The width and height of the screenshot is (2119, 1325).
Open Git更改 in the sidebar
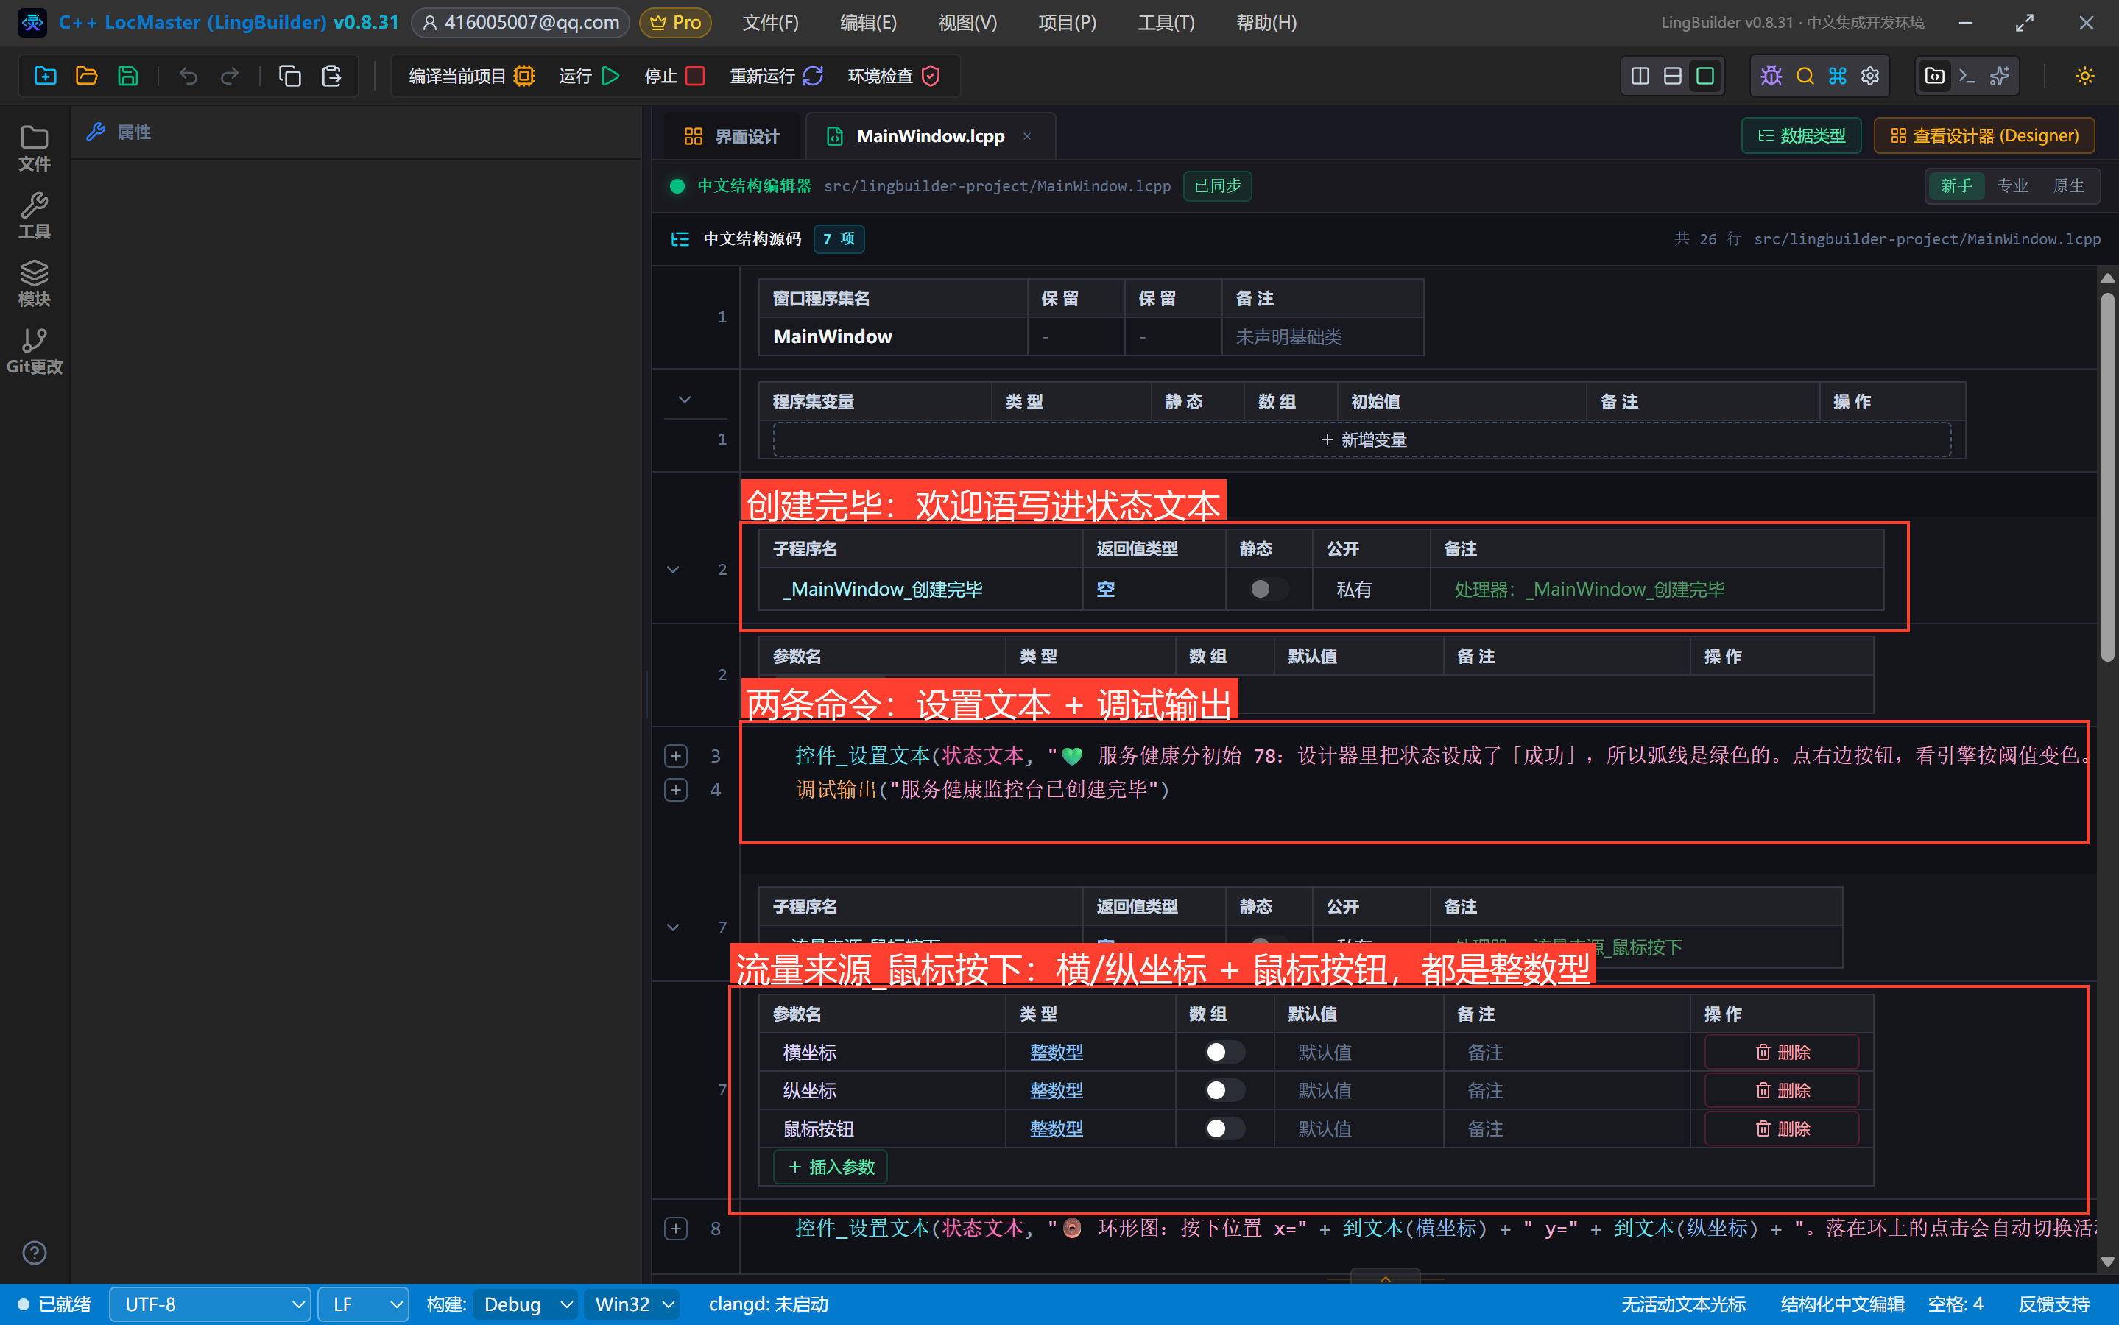point(34,351)
